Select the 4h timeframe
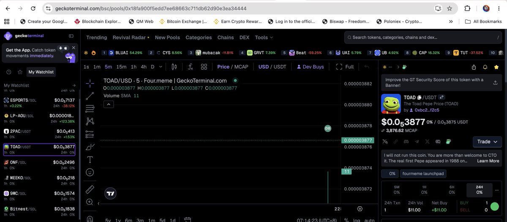 click(x=144, y=67)
